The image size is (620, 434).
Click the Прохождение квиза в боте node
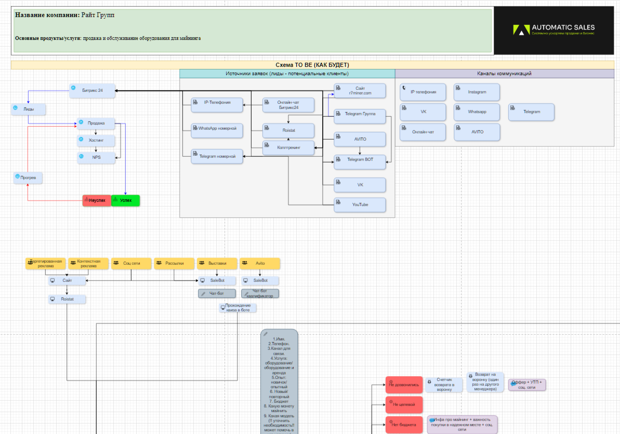click(x=238, y=308)
